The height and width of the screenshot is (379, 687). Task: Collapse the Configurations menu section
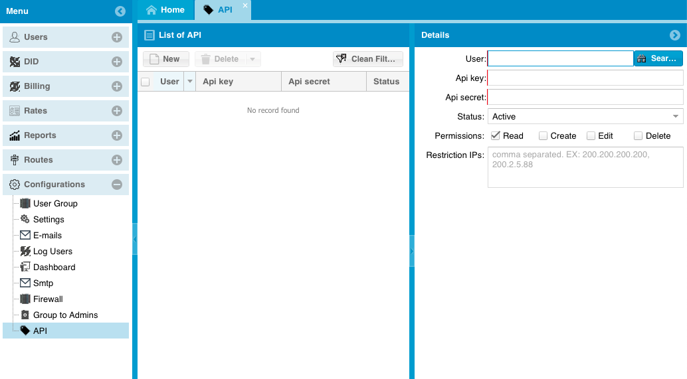pyautogui.click(x=116, y=185)
